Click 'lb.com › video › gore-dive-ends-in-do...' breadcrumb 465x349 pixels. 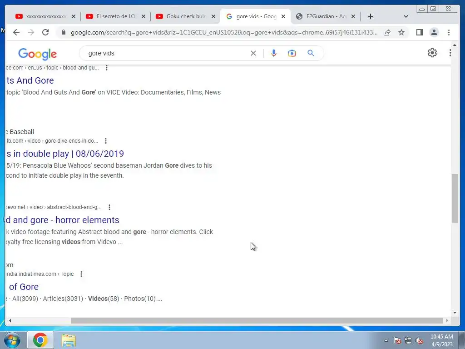[52, 141]
